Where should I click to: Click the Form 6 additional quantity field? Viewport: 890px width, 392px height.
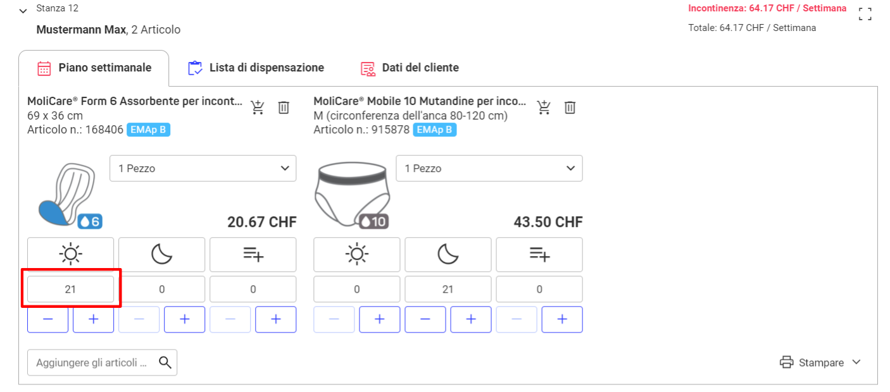click(x=253, y=289)
